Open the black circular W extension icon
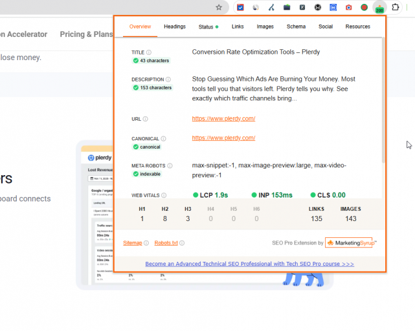 pyautogui.click(x=318, y=7)
